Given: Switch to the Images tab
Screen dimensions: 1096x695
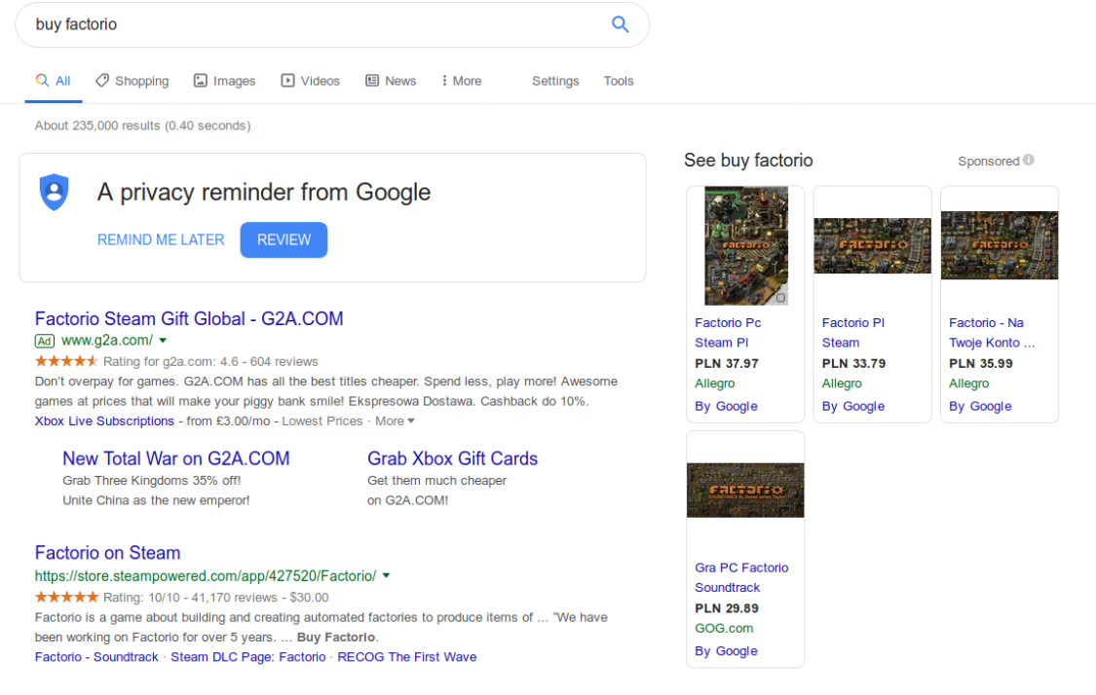Looking at the screenshot, I should coord(224,81).
